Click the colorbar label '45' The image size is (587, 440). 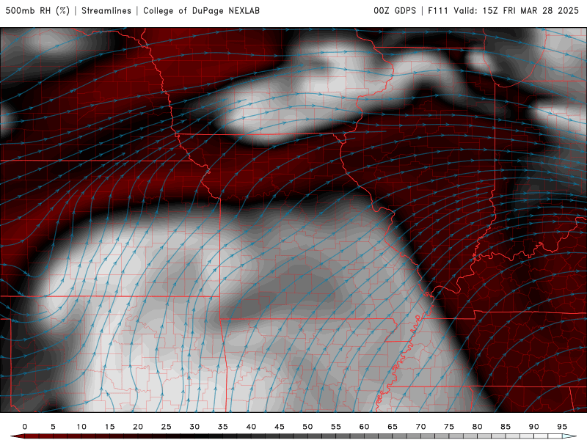point(280,427)
